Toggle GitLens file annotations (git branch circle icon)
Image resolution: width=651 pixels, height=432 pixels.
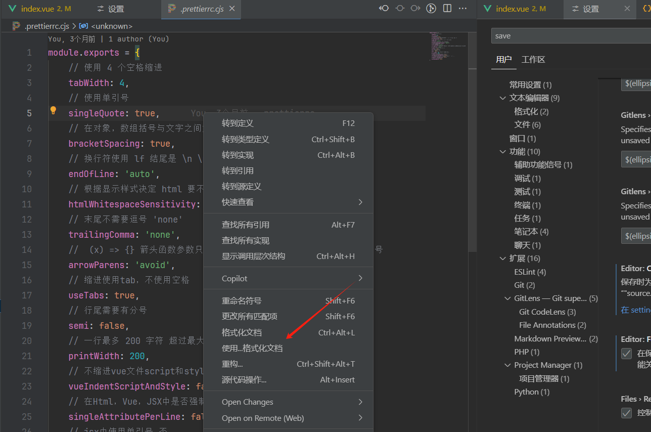coord(431,8)
